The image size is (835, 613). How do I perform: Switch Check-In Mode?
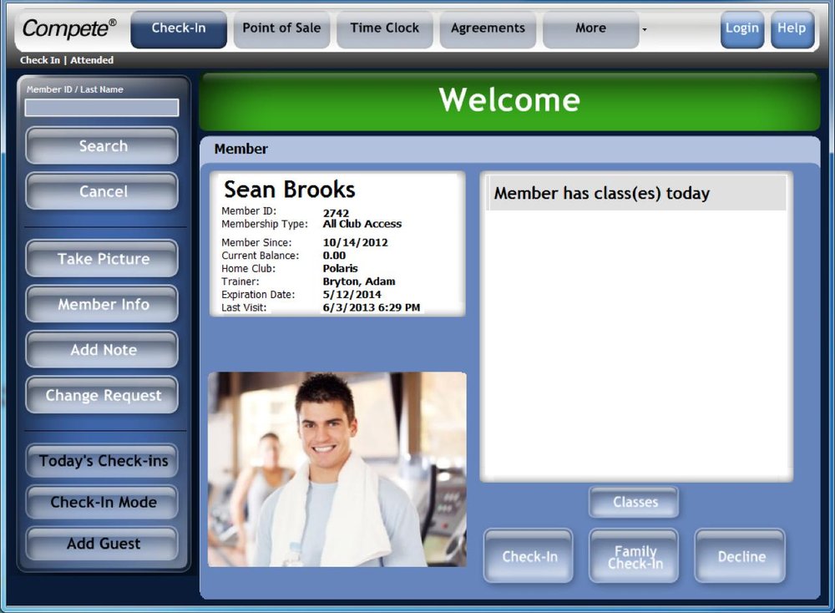[x=102, y=502]
